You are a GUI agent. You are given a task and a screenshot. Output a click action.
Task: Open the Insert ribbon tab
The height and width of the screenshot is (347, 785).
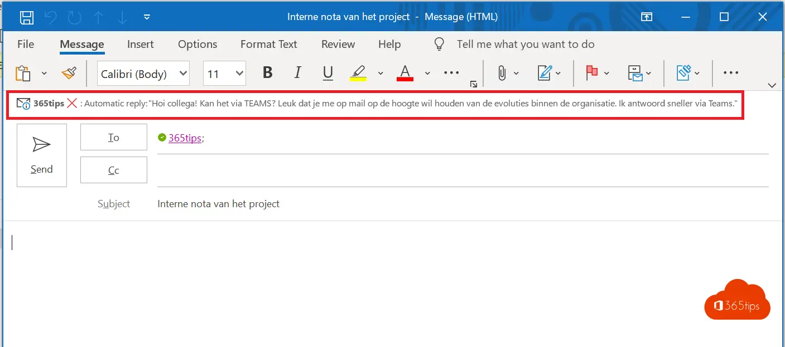click(x=140, y=44)
